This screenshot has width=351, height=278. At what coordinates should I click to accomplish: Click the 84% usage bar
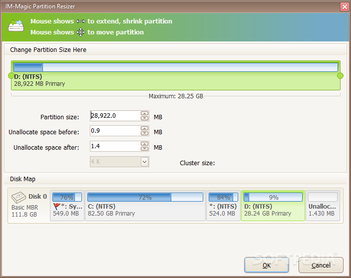(x=223, y=197)
